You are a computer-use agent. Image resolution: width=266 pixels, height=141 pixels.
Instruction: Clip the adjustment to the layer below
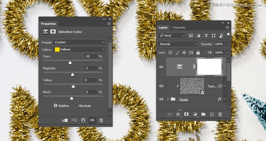(65, 120)
